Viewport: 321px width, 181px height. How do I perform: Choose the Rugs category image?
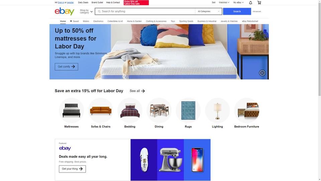pos(188,110)
